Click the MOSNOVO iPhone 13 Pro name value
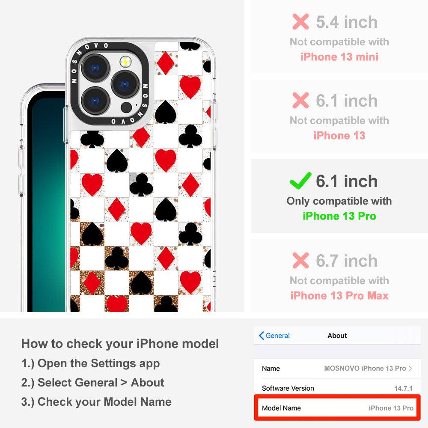Viewport: 428px width, 428px height. click(365, 368)
